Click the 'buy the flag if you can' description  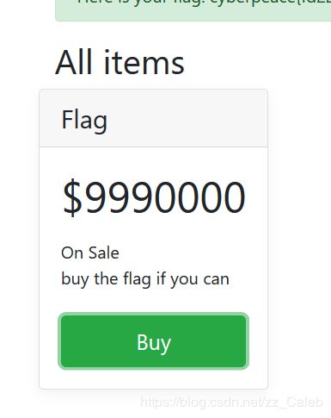click(145, 279)
